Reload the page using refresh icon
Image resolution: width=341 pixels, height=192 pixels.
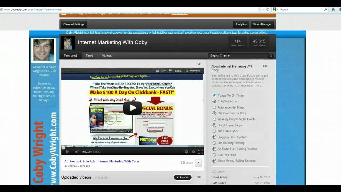pyautogui.click(x=267, y=9)
